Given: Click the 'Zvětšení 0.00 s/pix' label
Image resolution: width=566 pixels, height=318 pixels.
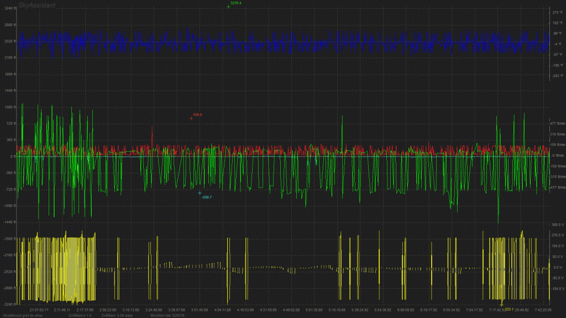Looking at the screenshot, I should pyautogui.click(x=117, y=315).
